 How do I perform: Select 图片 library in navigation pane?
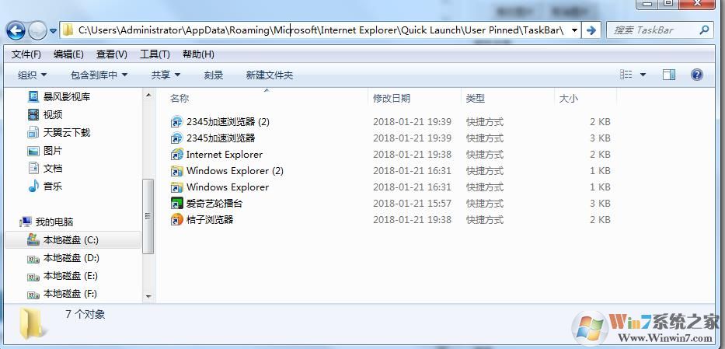click(x=53, y=151)
